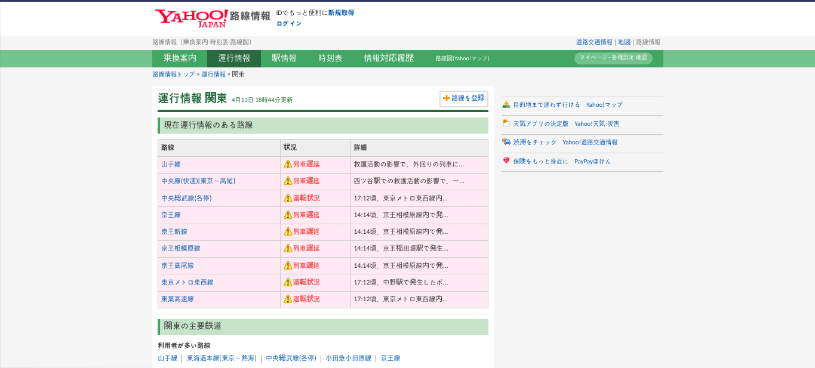Click the Yahoo!マップ walking person icon
Viewport: 815px width, 368px height.
click(506, 104)
